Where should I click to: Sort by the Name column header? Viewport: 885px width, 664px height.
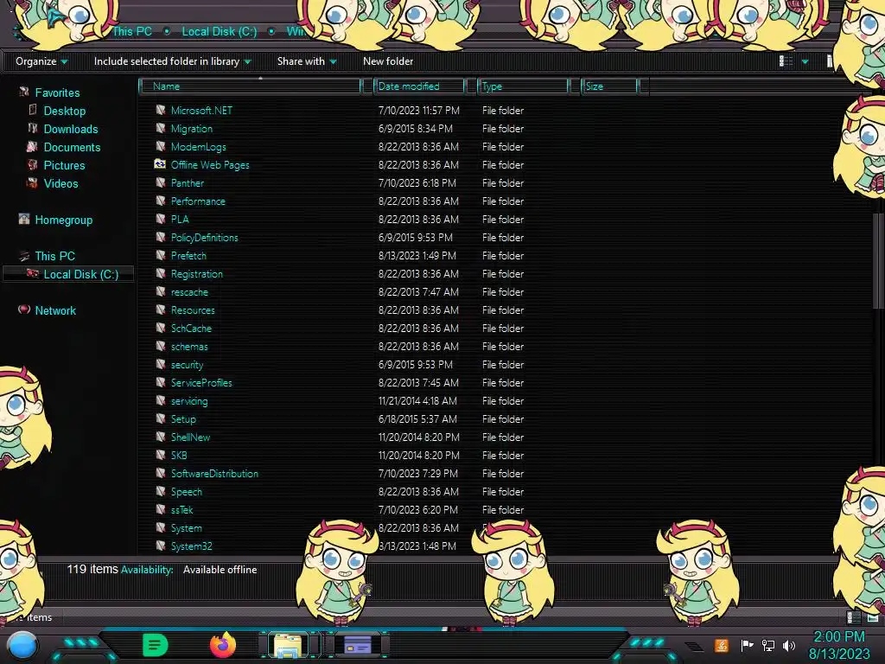click(250, 86)
